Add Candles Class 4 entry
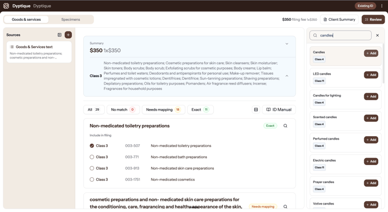Viewport: 388px width, 212px height. pos(371,53)
